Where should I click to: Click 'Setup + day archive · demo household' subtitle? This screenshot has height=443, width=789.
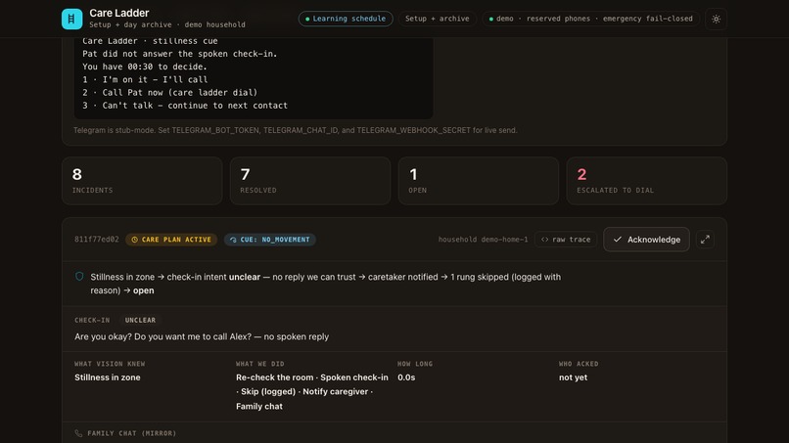[x=167, y=24]
